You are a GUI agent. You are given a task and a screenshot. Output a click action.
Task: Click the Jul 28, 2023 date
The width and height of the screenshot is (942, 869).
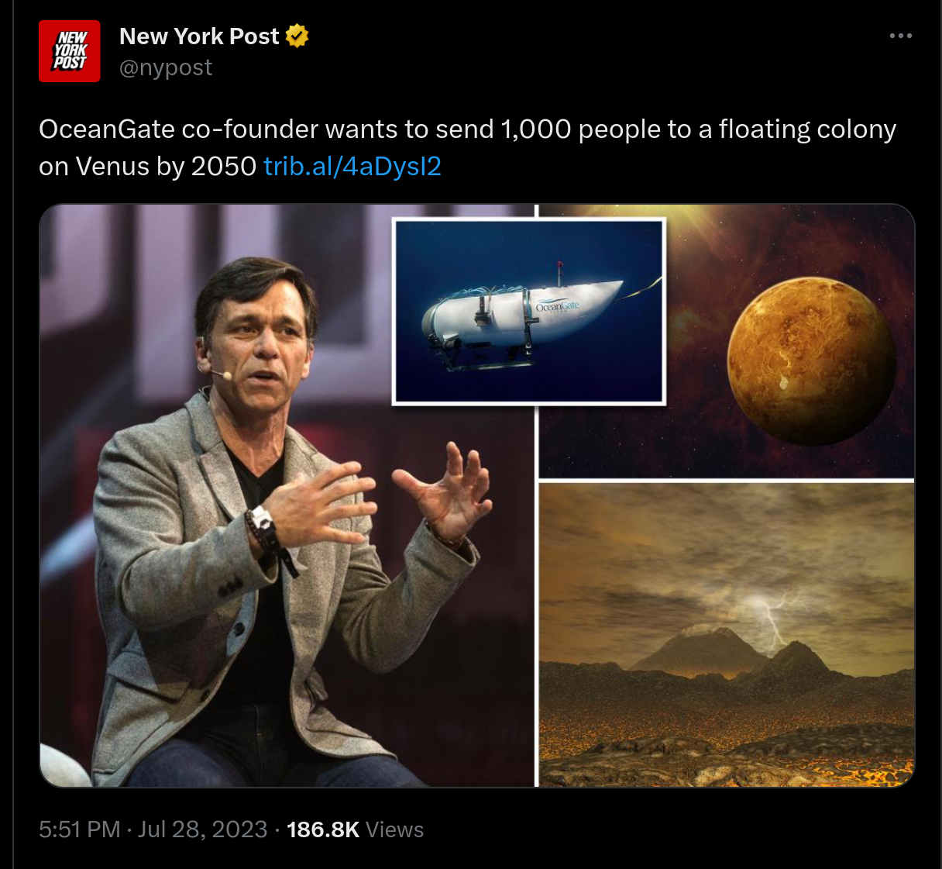(x=203, y=829)
